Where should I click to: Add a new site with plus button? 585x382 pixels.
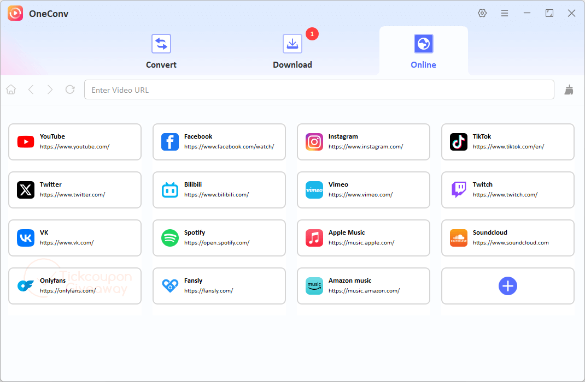coord(507,286)
